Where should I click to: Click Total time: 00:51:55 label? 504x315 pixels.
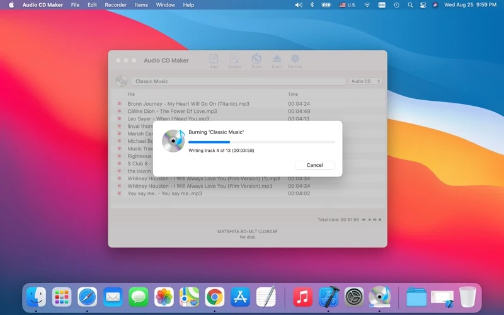tap(338, 219)
